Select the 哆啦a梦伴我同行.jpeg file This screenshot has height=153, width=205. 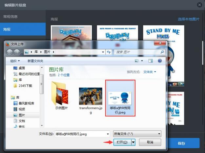(120, 98)
